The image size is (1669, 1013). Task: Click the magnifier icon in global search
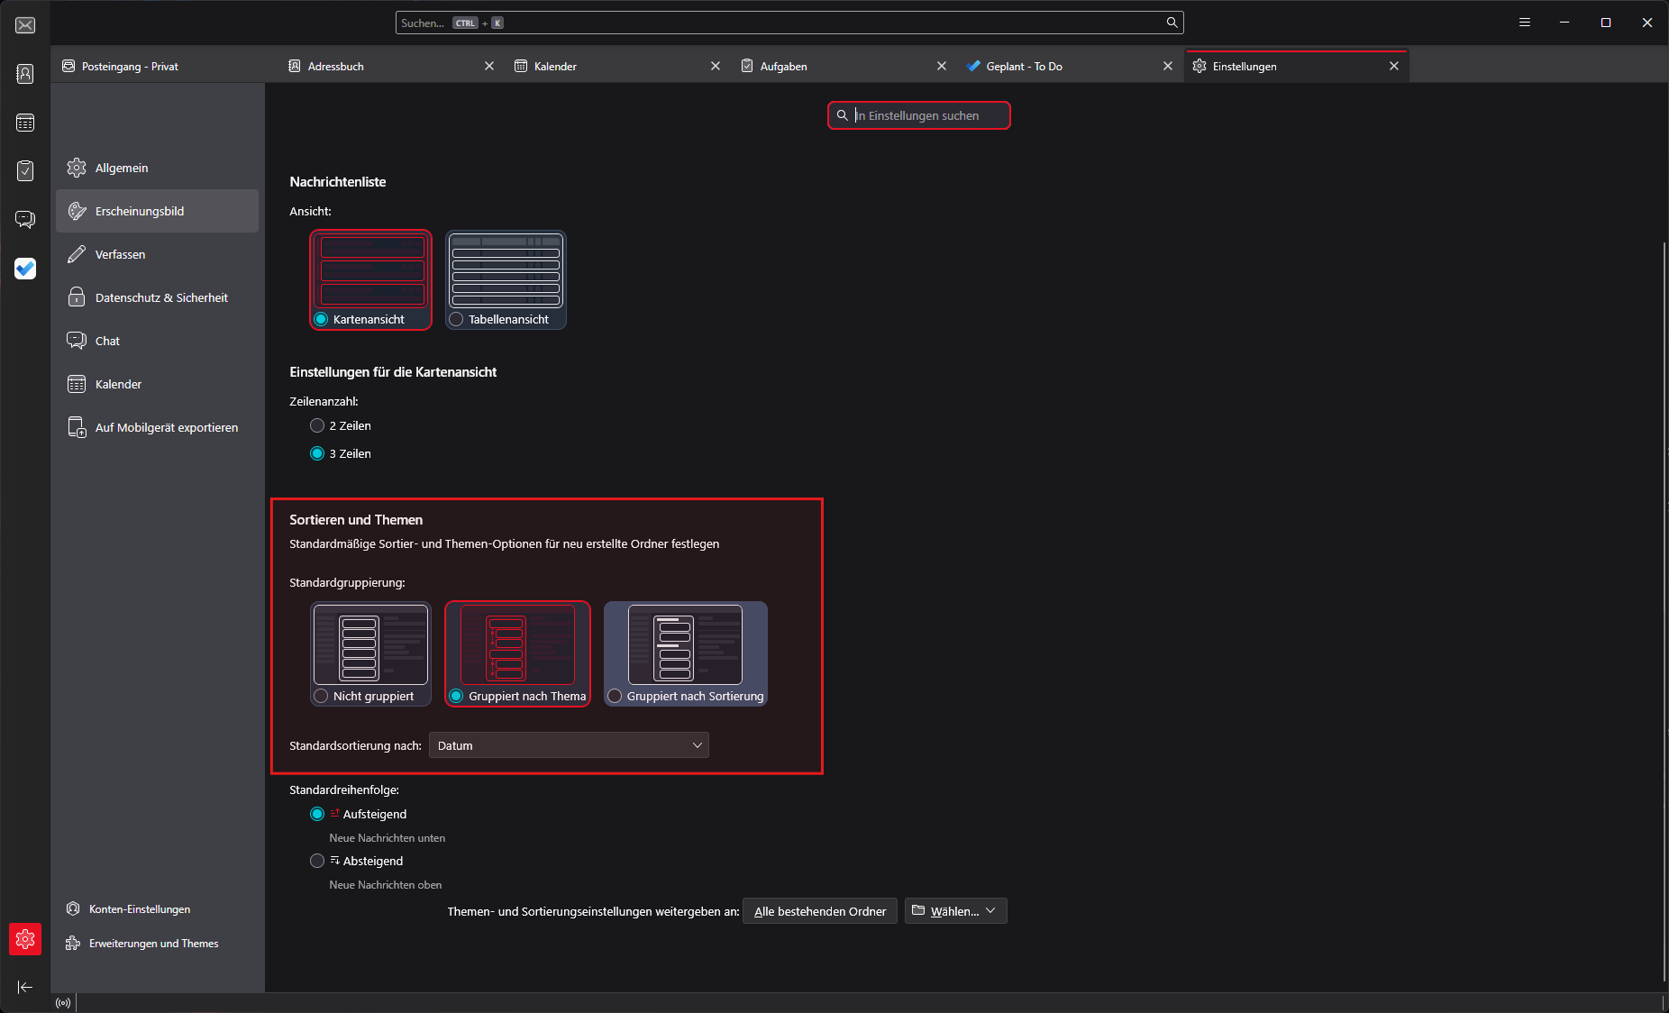pos(1172,23)
